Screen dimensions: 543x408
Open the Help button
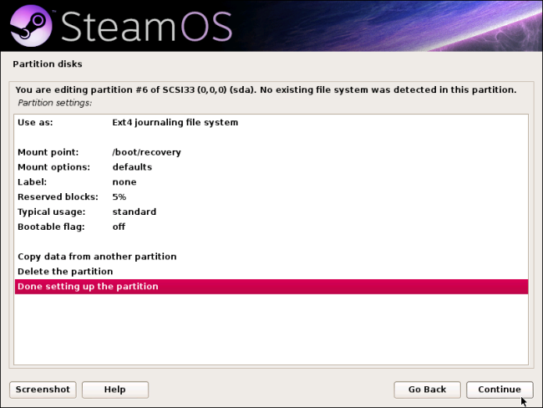coord(115,390)
